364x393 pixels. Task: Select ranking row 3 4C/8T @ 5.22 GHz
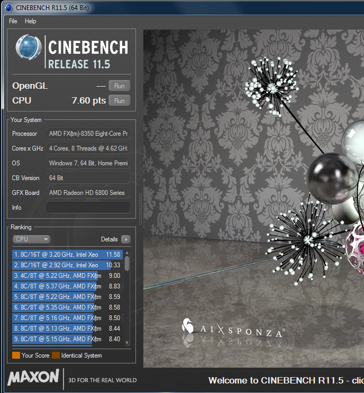[x=67, y=276]
